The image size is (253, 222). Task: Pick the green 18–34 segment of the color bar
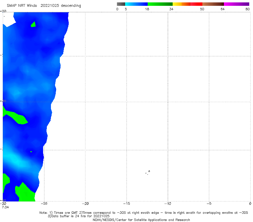click(160, 4)
